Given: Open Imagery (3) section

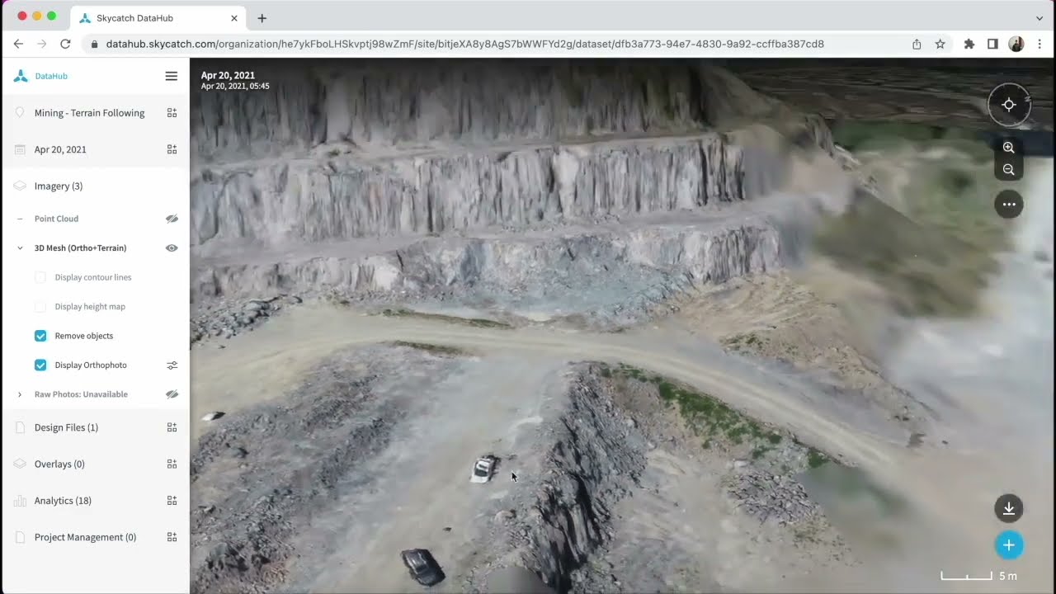Looking at the screenshot, I should [59, 186].
